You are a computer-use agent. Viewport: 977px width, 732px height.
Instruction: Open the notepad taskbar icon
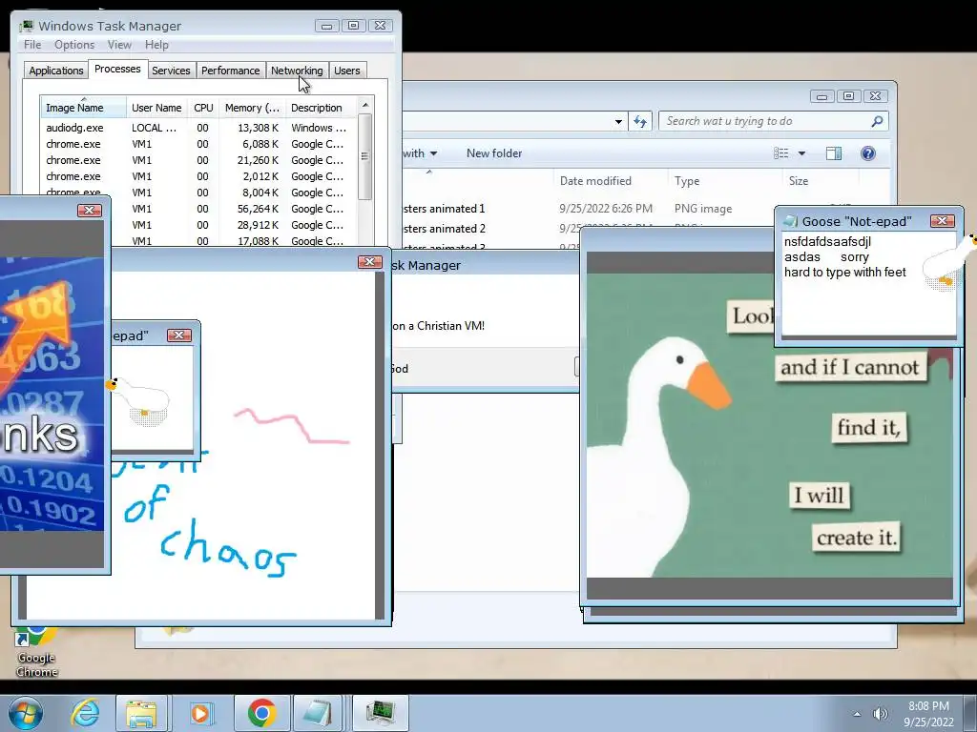point(318,713)
